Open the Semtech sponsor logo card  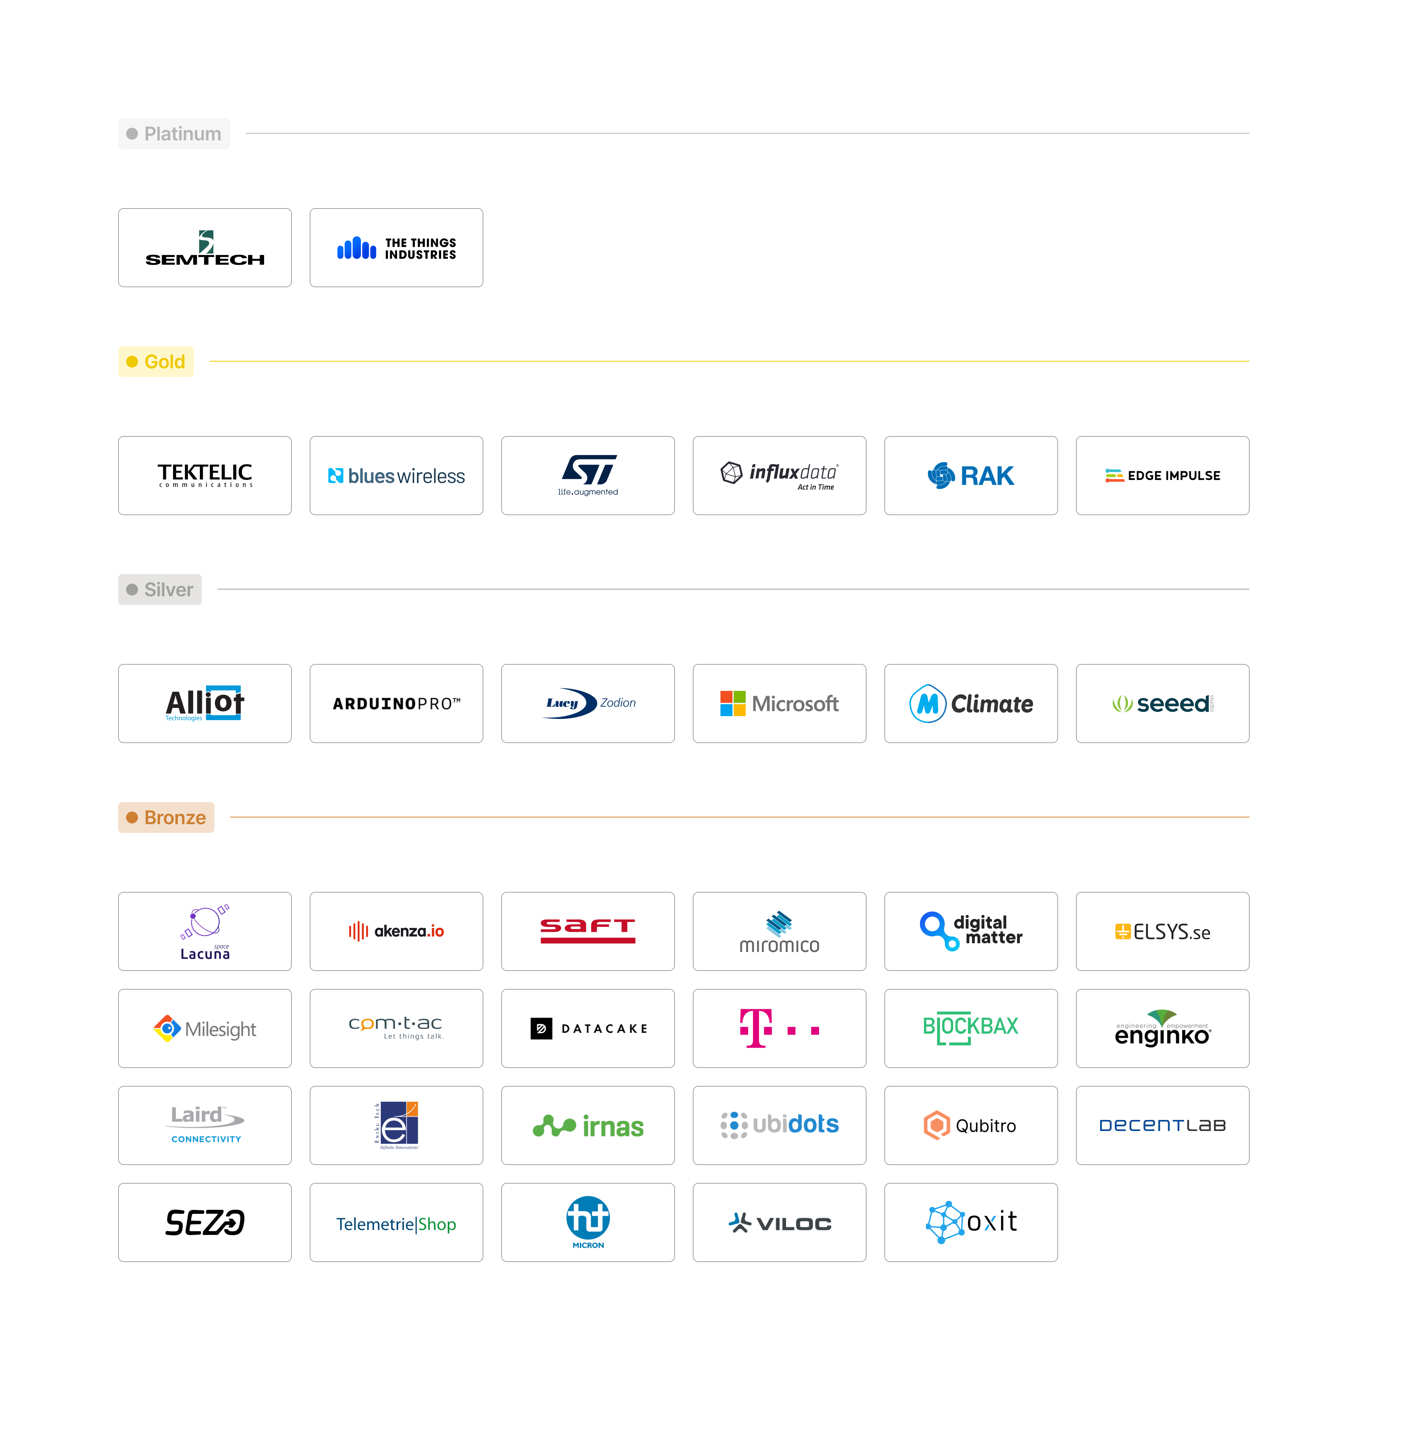(x=205, y=248)
